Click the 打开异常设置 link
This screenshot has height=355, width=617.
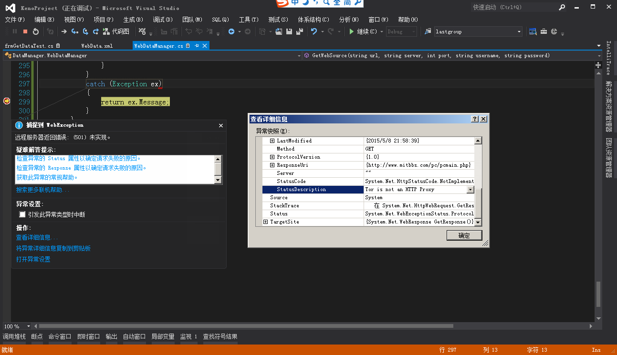pos(33,259)
